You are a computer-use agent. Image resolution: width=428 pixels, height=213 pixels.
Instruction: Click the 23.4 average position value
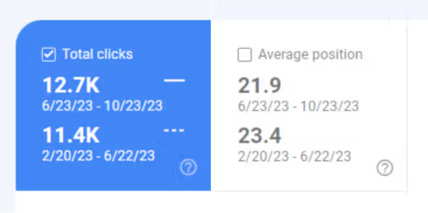(259, 135)
